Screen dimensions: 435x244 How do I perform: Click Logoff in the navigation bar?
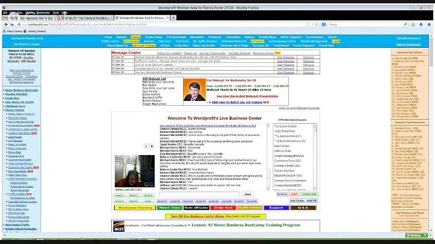pyautogui.click(x=336, y=41)
